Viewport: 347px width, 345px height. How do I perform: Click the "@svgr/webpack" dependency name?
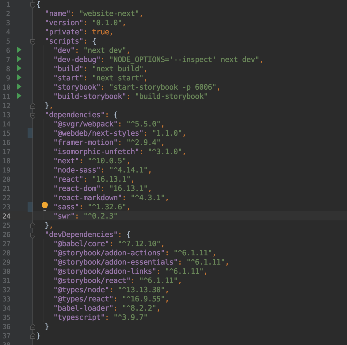click(x=86, y=124)
